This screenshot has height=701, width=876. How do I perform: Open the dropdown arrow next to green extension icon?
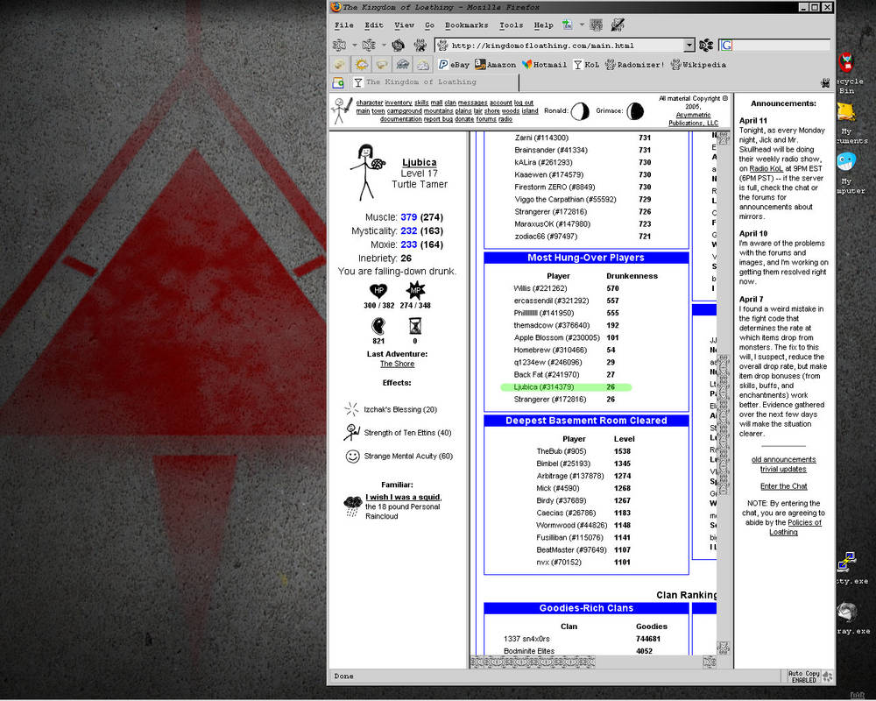[582, 25]
